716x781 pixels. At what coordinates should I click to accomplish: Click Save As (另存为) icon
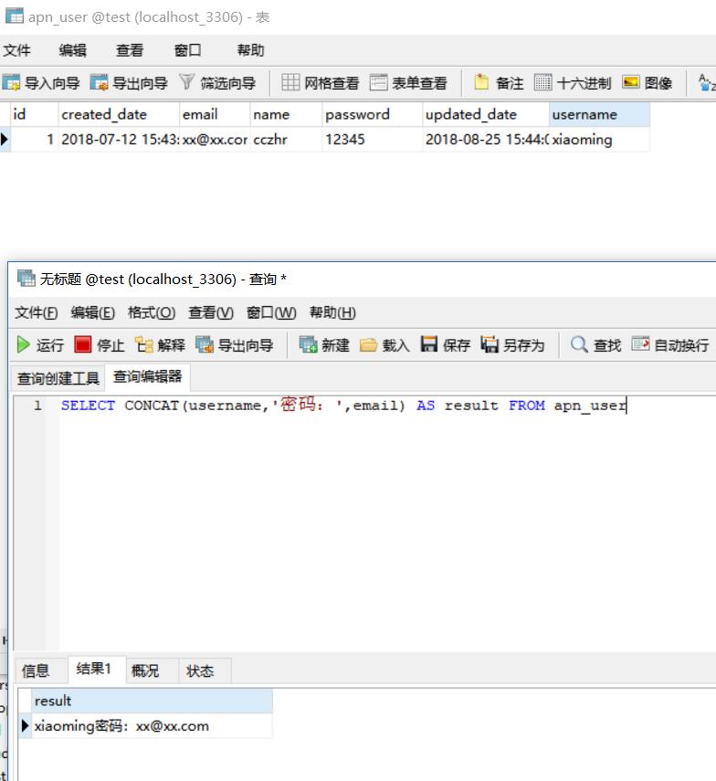pyautogui.click(x=490, y=344)
